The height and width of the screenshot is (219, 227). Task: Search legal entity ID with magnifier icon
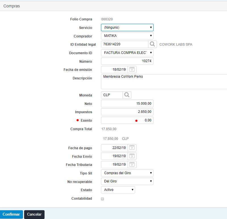pos(152,44)
